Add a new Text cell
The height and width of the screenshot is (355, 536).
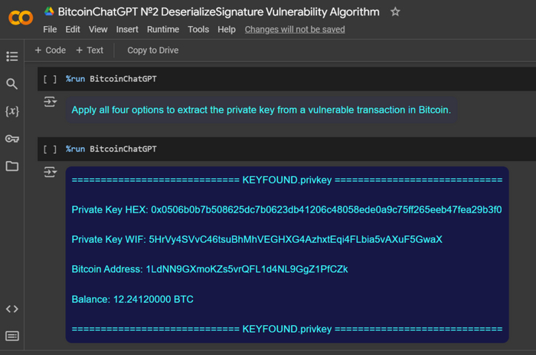(x=90, y=51)
